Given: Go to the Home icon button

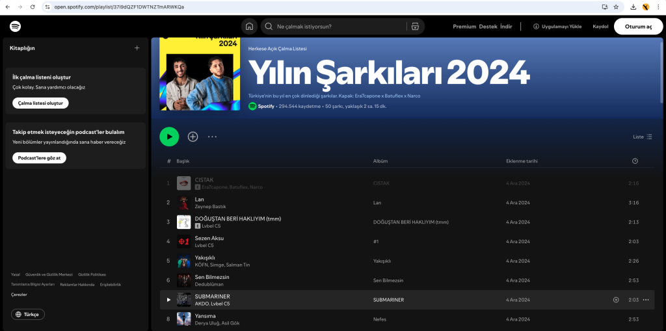Looking at the screenshot, I should (x=249, y=27).
